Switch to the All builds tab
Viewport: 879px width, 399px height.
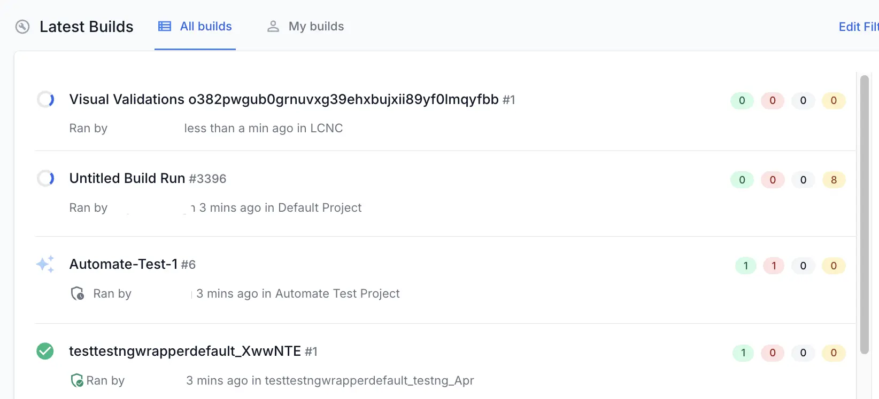point(206,27)
